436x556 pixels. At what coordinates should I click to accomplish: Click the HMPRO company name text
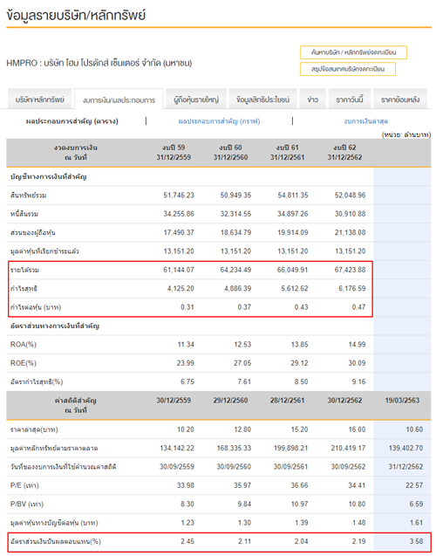(x=99, y=63)
